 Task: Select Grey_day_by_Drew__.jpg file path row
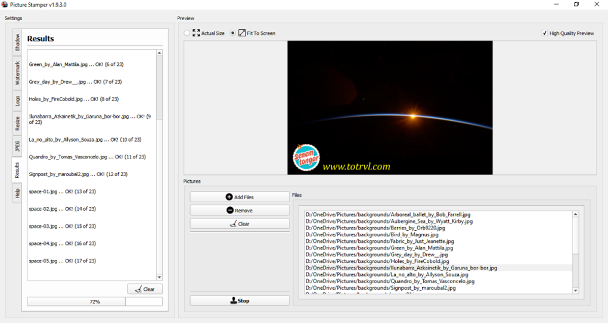coord(439,255)
